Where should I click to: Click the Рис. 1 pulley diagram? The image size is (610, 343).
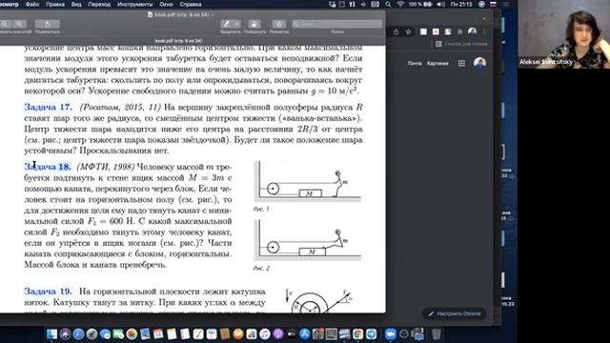click(307, 182)
